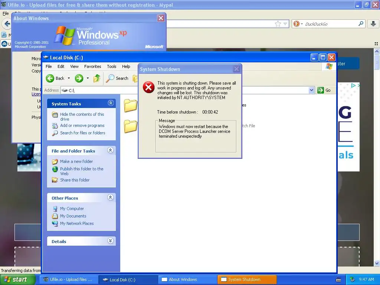Image resolution: width=380 pixels, height=285 pixels.
Task: Open the File menu in Local Disk
Action: coord(49,66)
